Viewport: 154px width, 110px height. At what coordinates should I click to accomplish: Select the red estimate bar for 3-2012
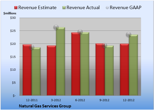51,70
